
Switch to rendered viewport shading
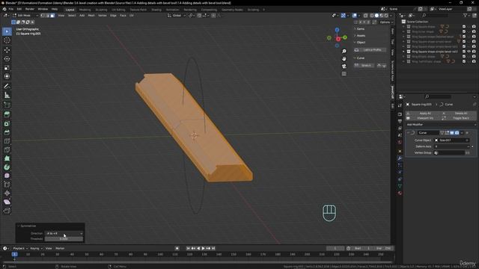coord(386,15)
